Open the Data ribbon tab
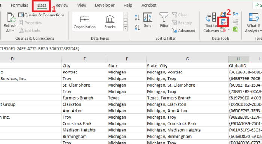This screenshot has width=262, height=144. coord(42,6)
